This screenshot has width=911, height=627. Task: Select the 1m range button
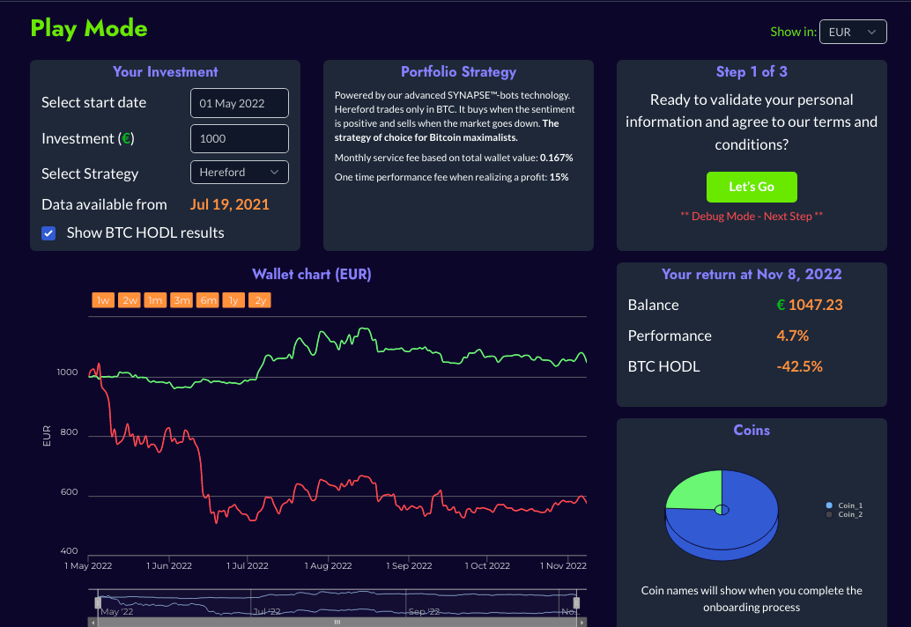pyautogui.click(x=155, y=300)
